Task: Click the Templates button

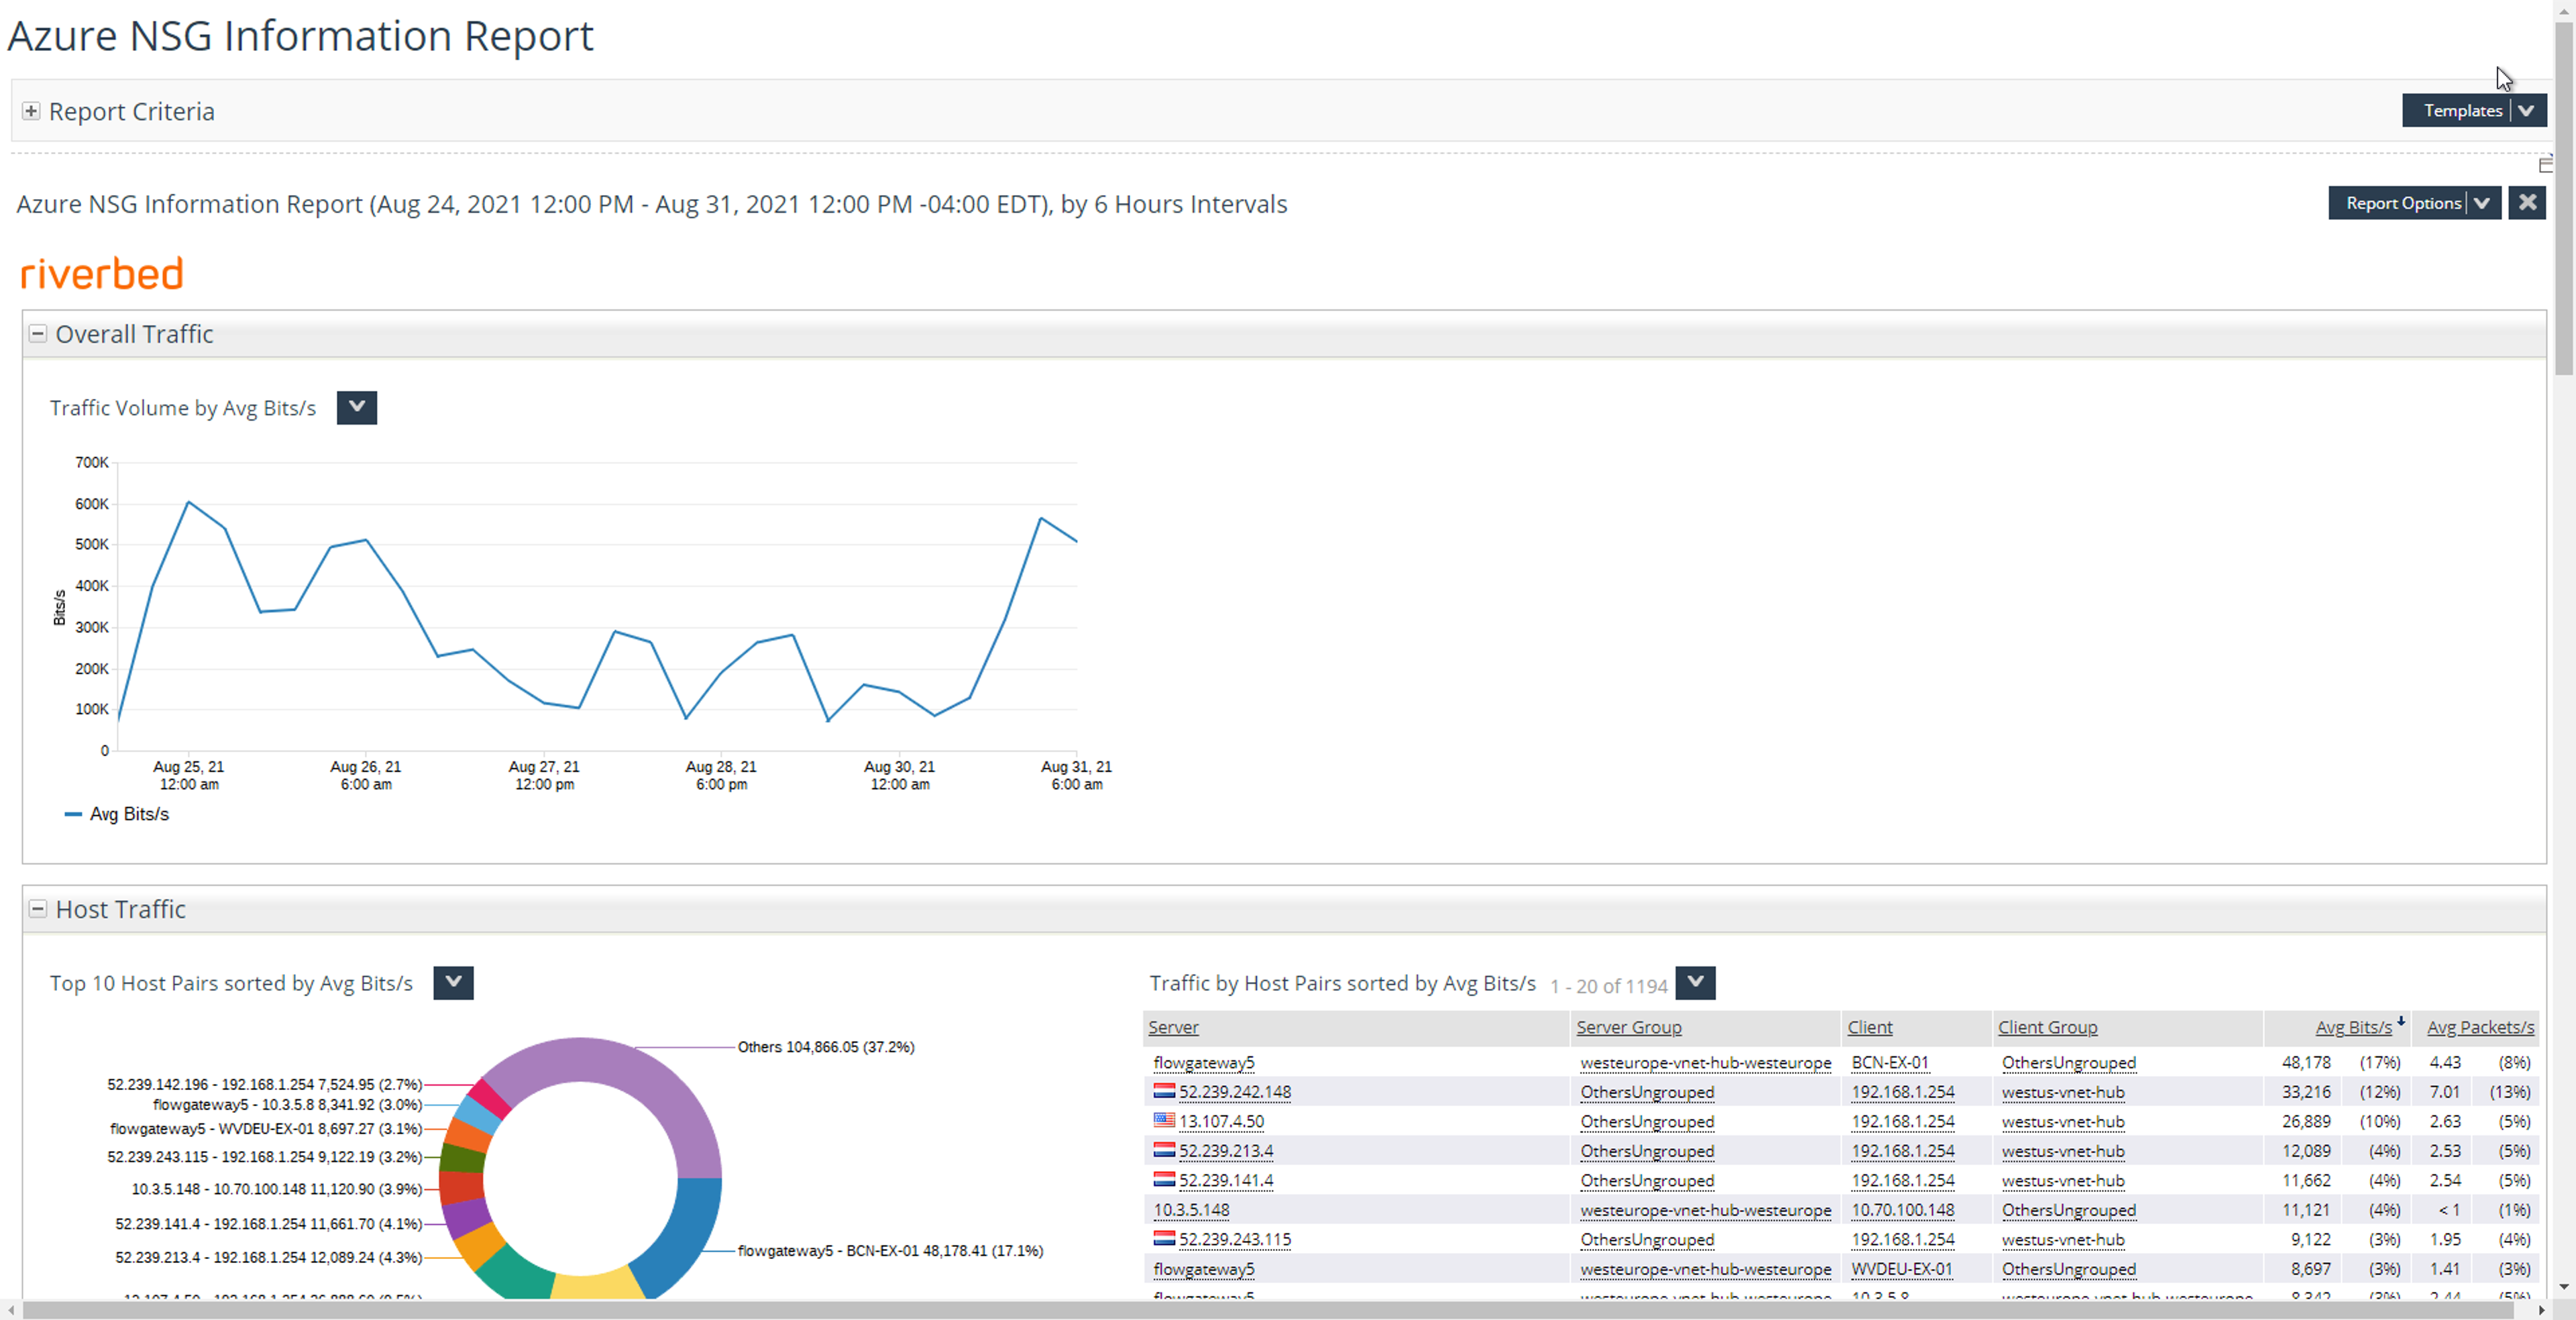Action: pyautogui.click(x=2462, y=110)
